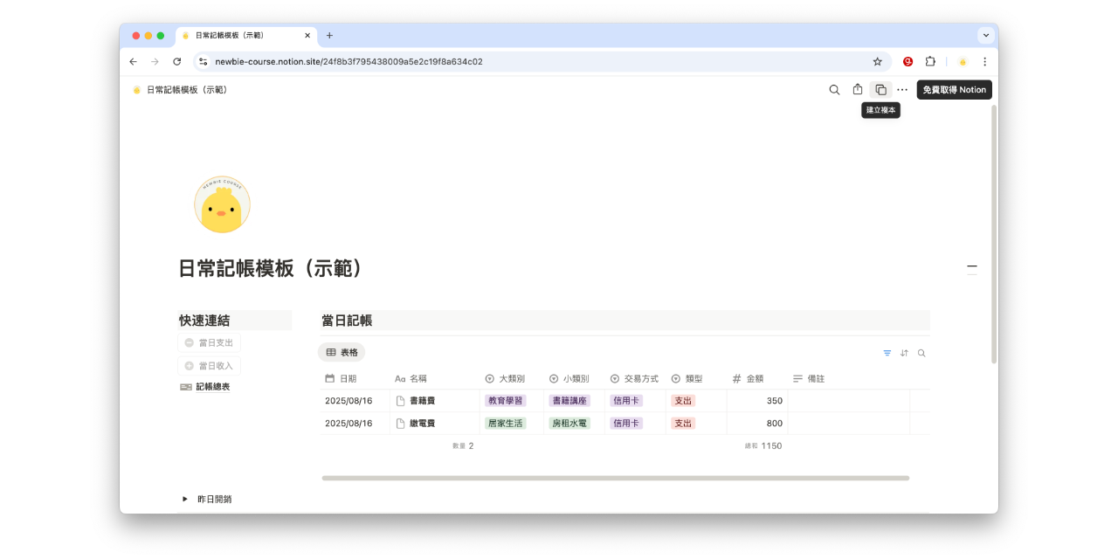This screenshot has width=1118, height=559.
Task: Click the 記帳總表 database icon in sidebar
Action: click(x=185, y=386)
